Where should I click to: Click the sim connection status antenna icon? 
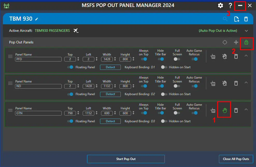[6, 6]
